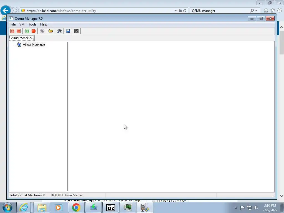Open the yellow folder toolbar icon

click(51, 31)
